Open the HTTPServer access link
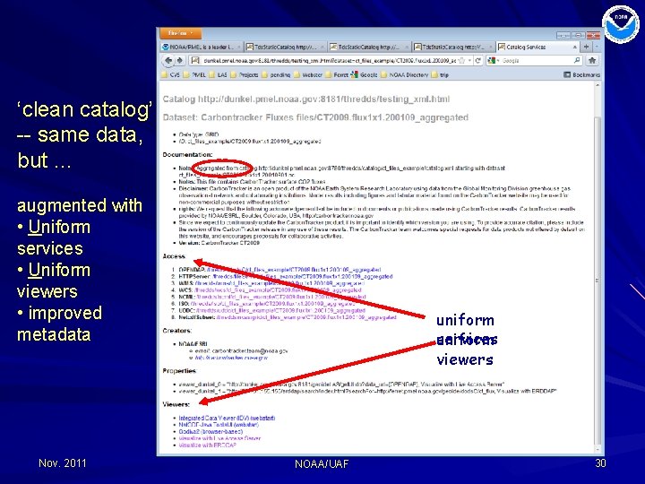 point(303,277)
